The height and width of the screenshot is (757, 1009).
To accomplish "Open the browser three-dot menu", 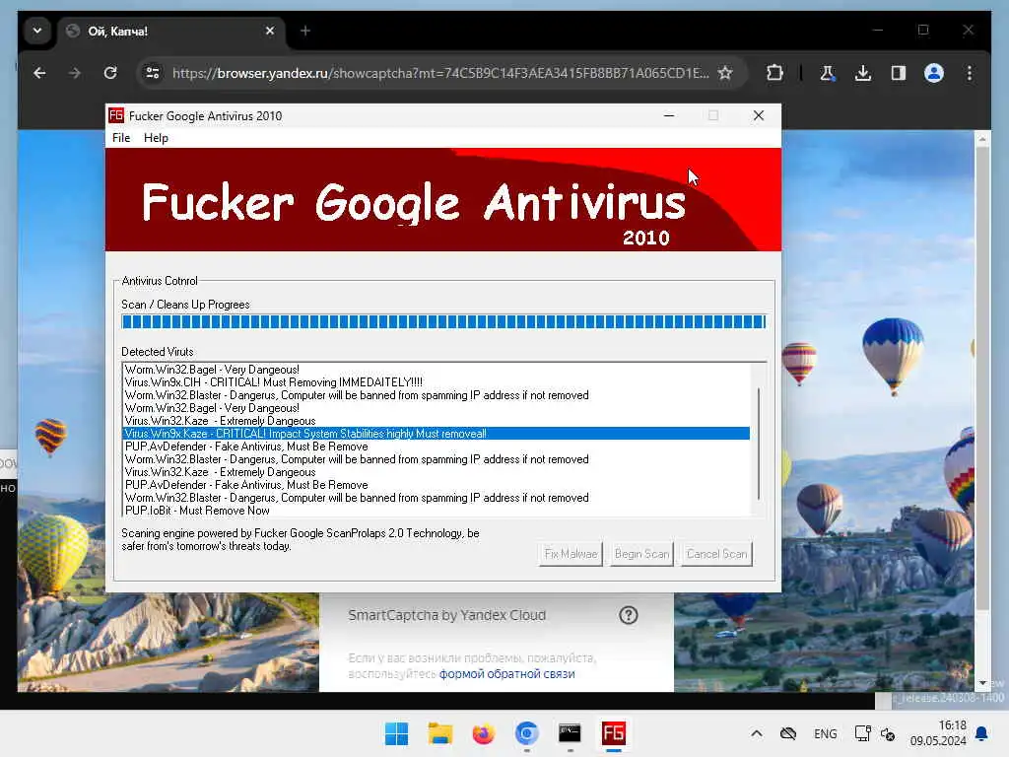I will click(x=970, y=73).
